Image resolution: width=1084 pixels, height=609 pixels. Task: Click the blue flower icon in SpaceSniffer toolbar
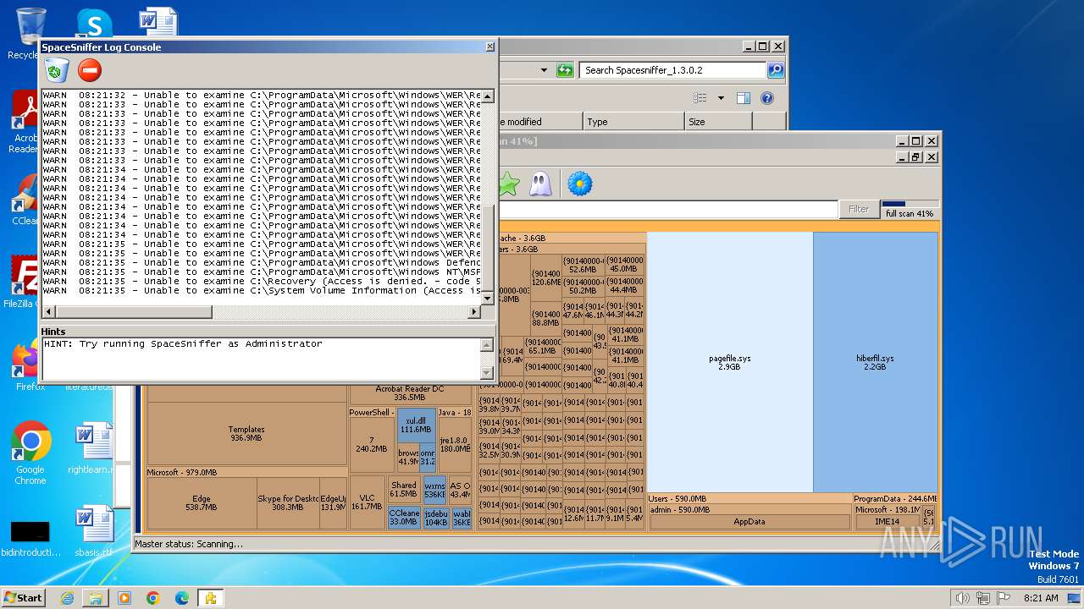579,184
